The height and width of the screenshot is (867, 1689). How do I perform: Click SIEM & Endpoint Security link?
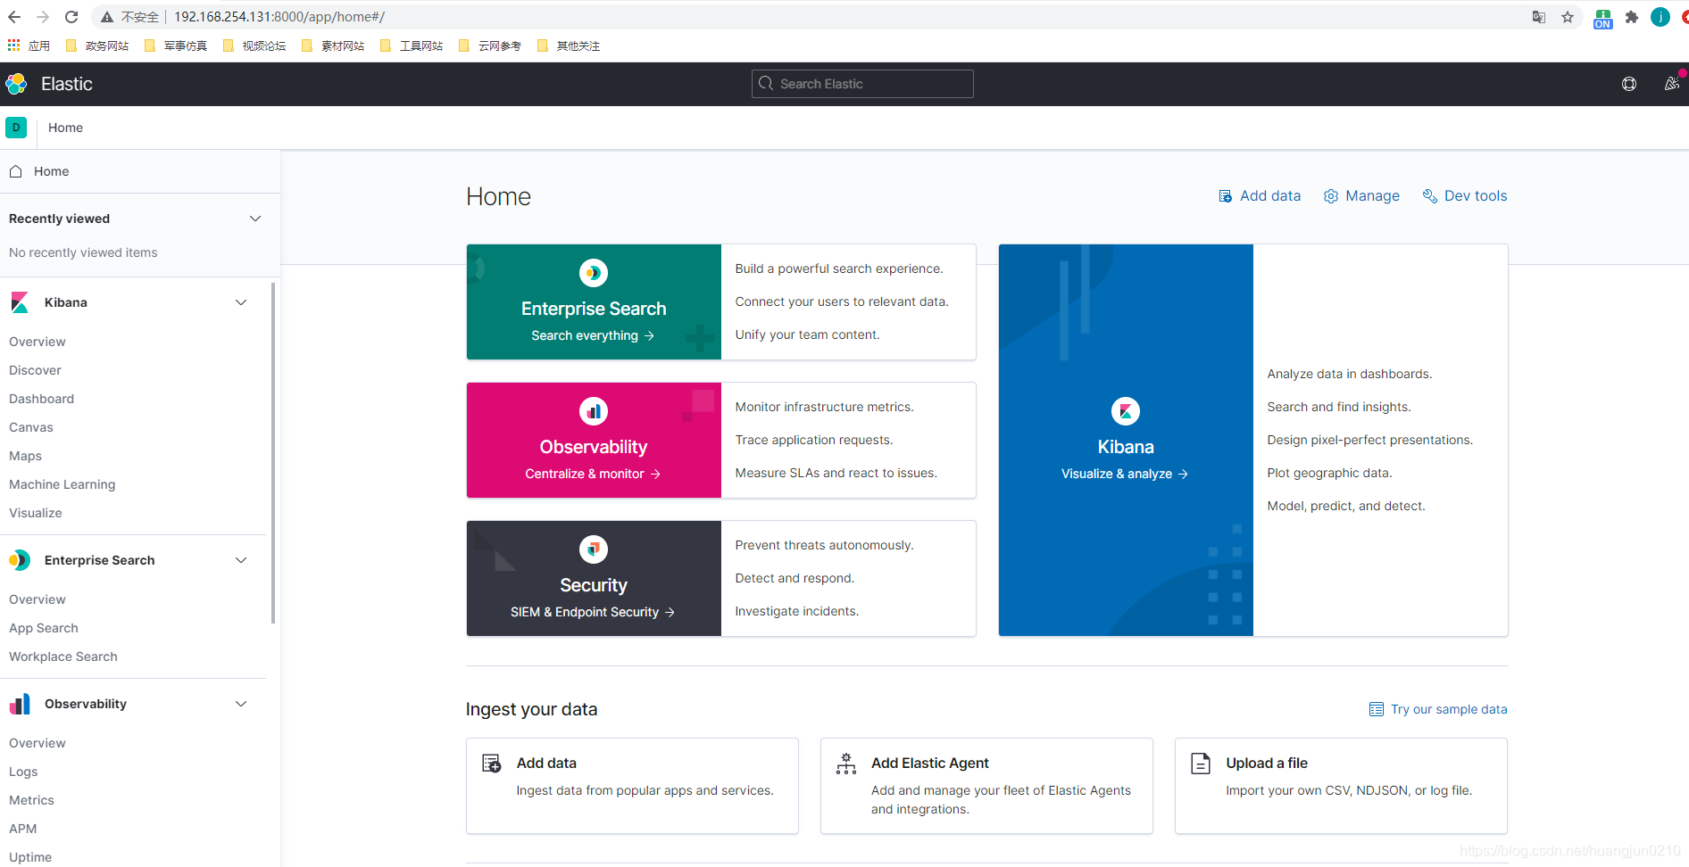(593, 612)
